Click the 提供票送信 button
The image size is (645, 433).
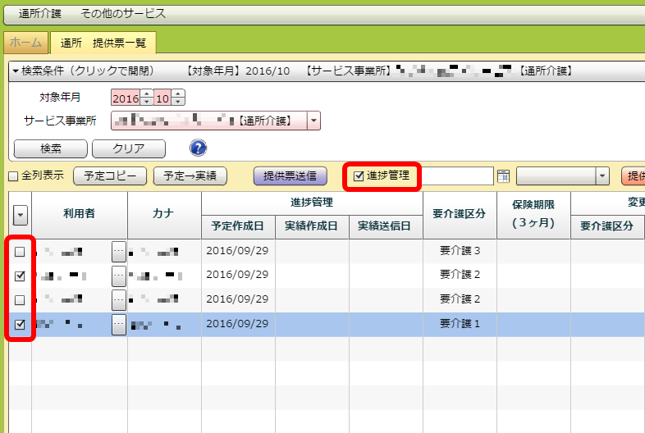point(291,175)
